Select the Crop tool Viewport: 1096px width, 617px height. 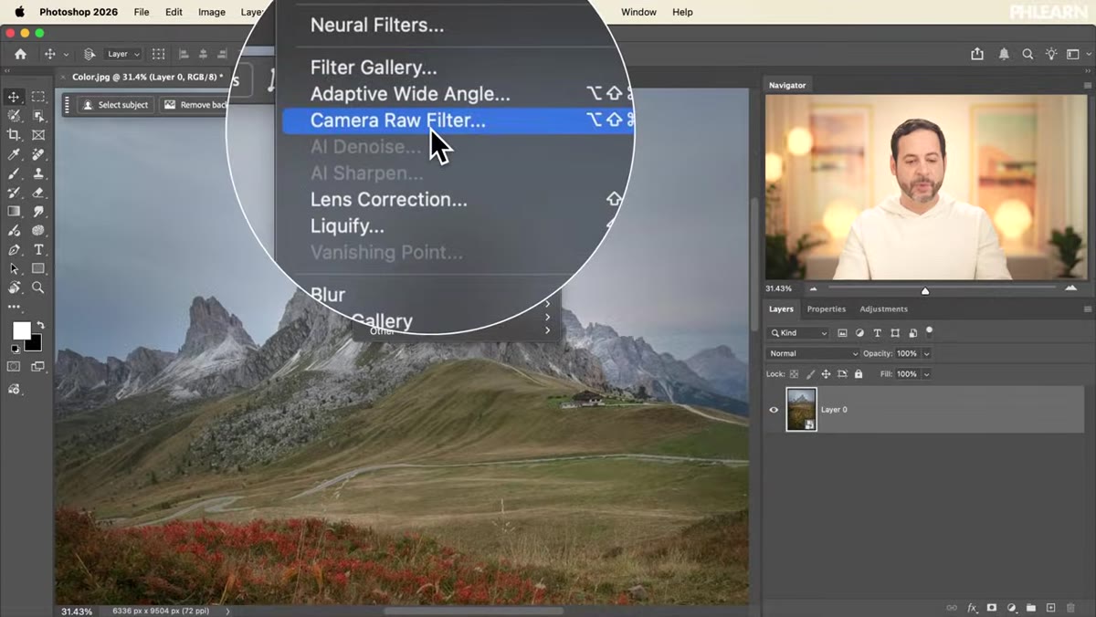[x=14, y=135]
